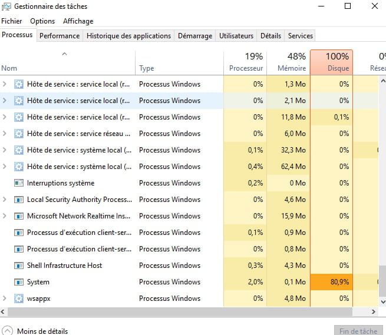Click the Local Security Authority Process icon
386x335 pixels.
[x=18, y=200]
